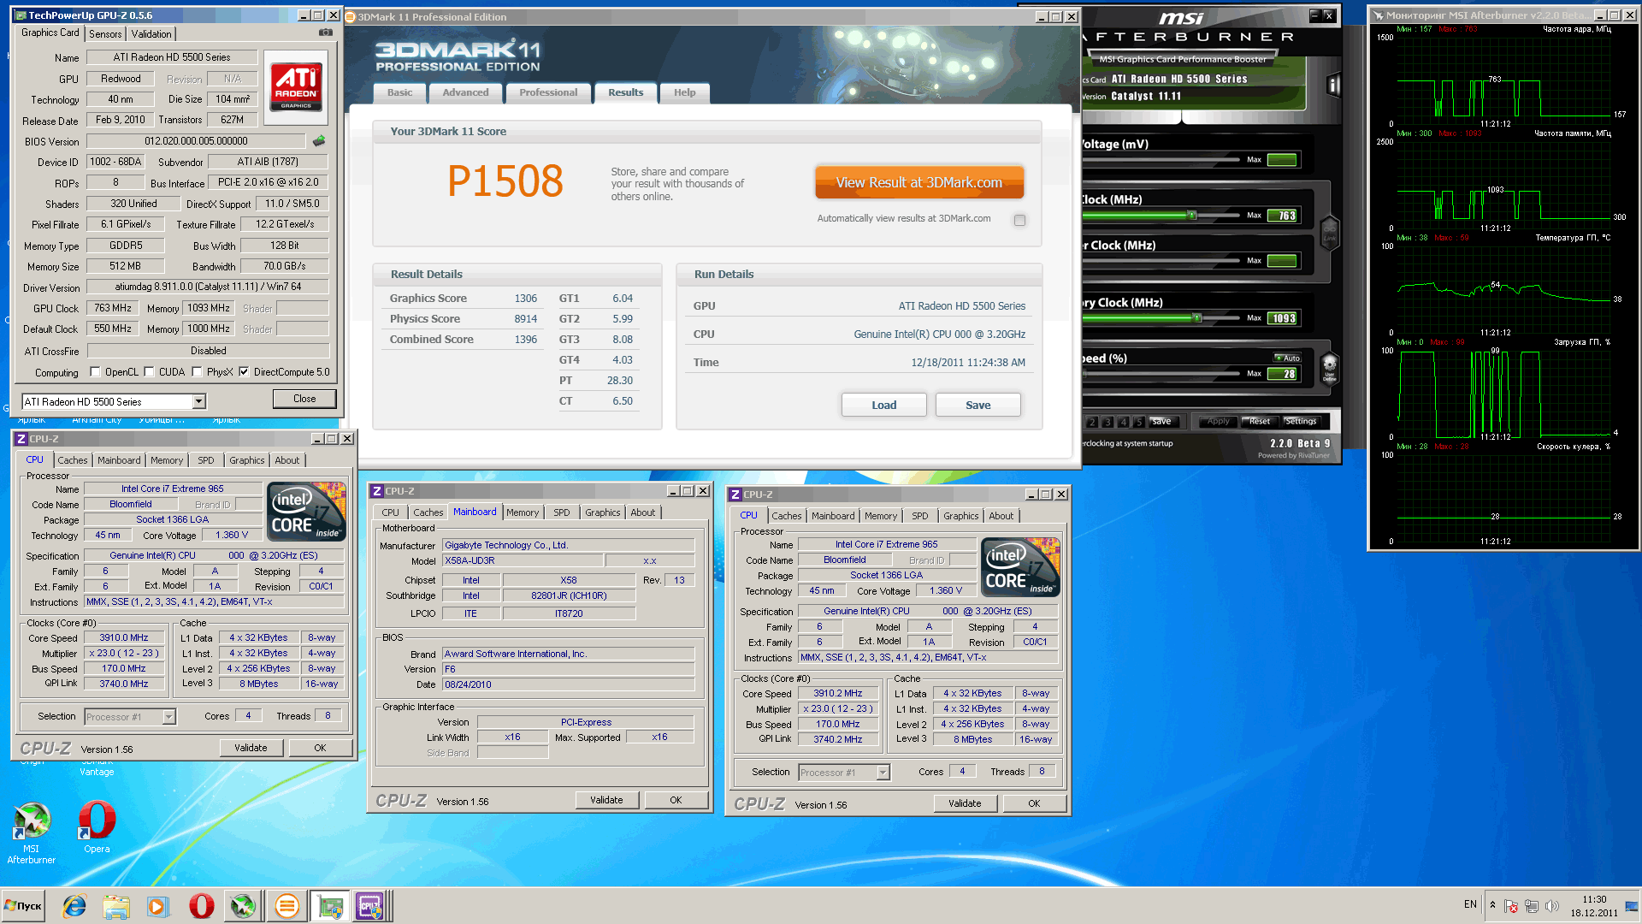The height and width of the screenshot is (924, 1642).
Task: Click the BIOS save icon in GPU-Z
Action: coord(319,140)
